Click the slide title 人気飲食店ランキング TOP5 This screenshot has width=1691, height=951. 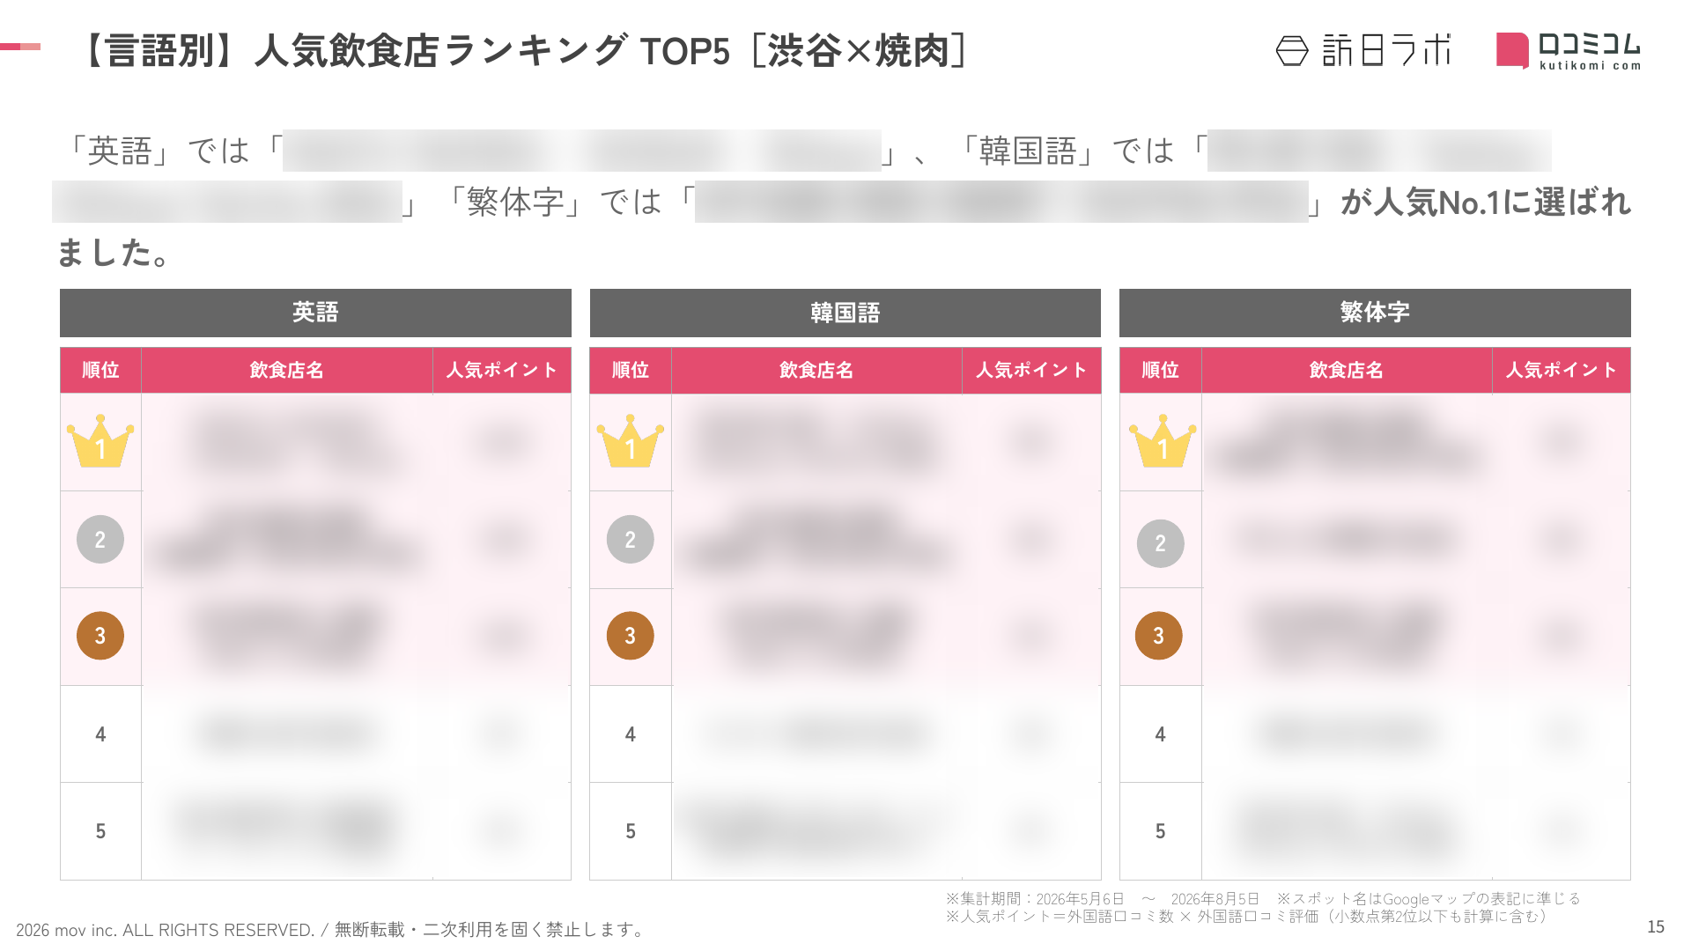(x=492, y=51)
